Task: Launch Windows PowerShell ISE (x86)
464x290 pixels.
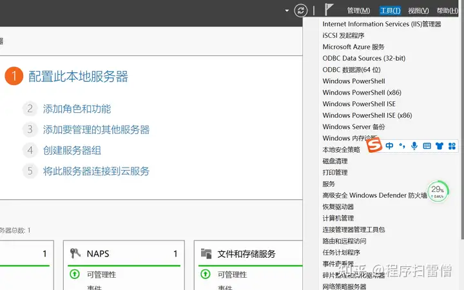Action: (x=367, y=115)
